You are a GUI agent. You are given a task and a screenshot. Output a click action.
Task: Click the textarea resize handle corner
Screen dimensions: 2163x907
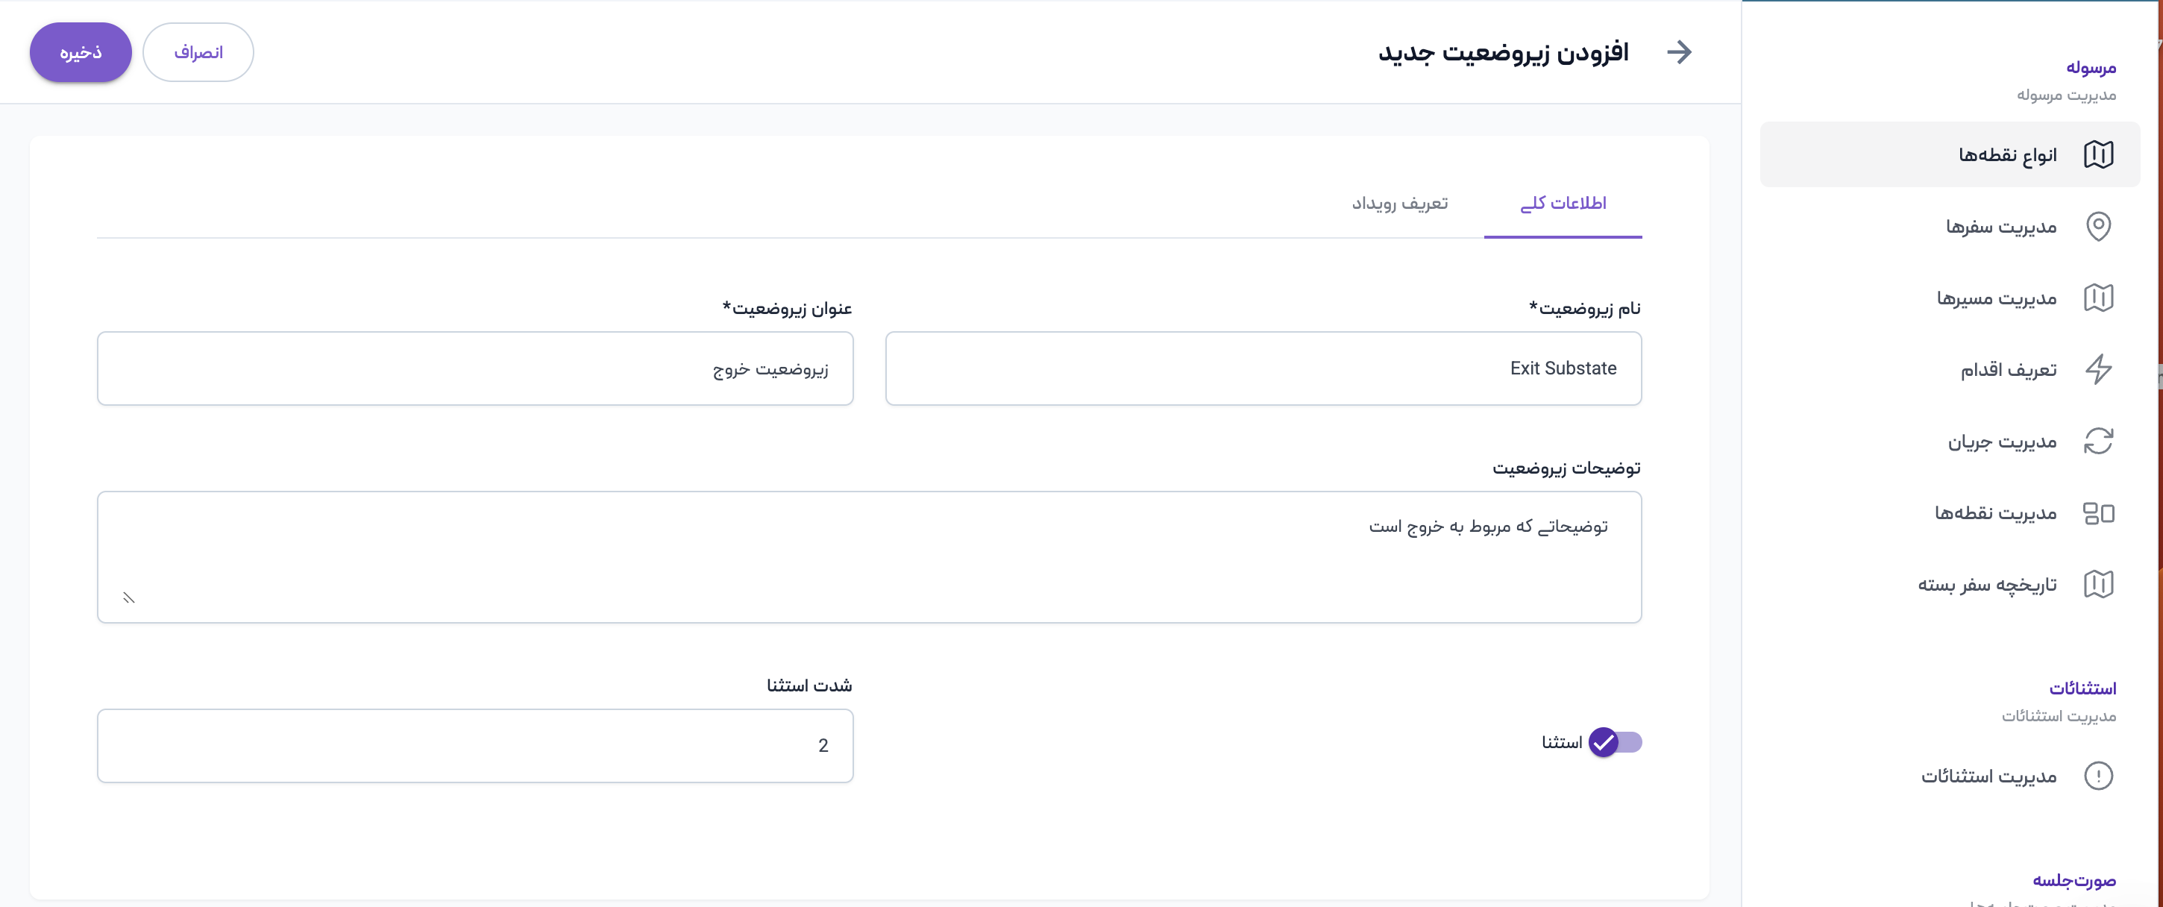129,598
